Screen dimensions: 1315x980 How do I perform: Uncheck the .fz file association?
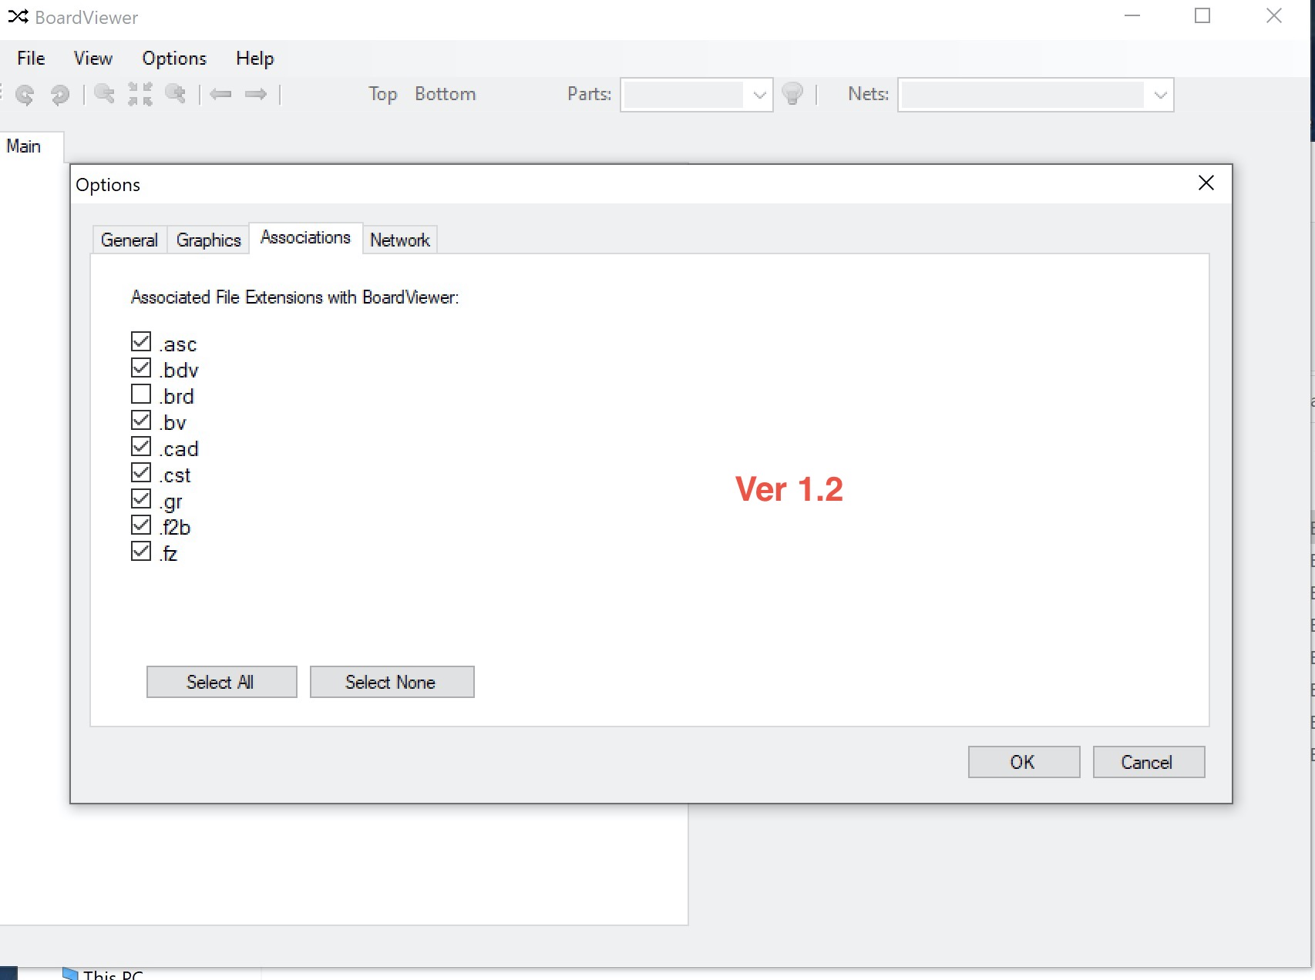pos(141,551)
